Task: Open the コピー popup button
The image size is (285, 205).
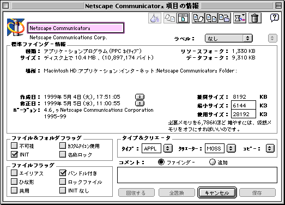Action: click(x=270, y=148)
